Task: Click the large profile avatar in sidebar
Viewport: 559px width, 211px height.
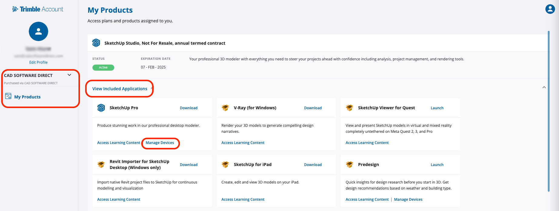Action: (38, 31)
